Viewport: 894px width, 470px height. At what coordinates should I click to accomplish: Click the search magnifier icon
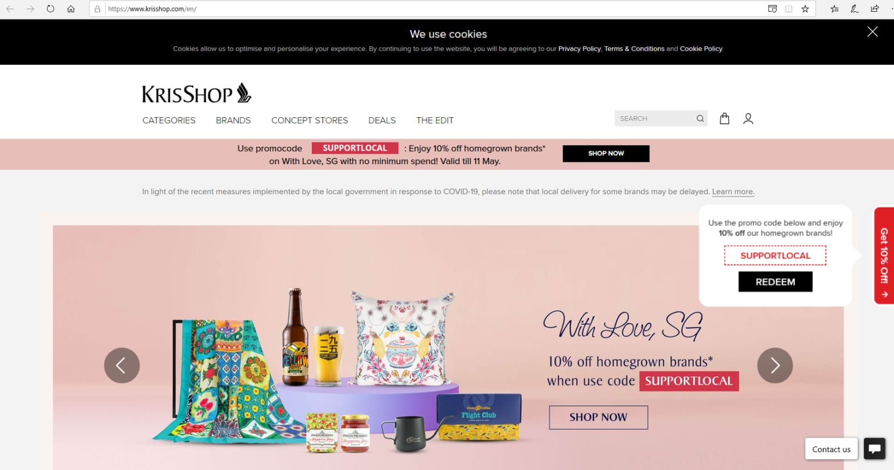[x=700, y=118]
